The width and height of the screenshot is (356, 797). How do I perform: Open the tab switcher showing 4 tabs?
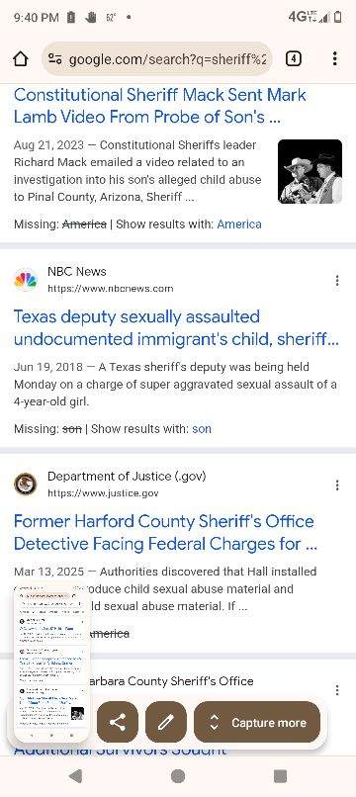294,59
